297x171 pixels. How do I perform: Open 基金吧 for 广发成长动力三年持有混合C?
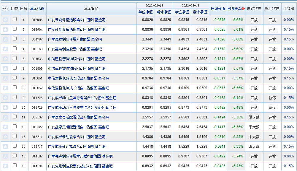tap(111, 108)
